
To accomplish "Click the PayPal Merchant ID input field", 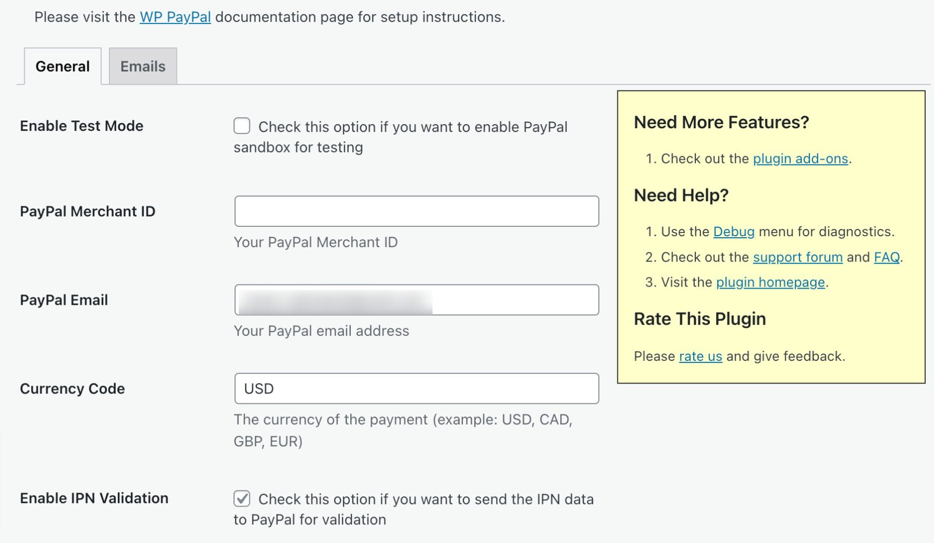I will click(x=417, y=211).
